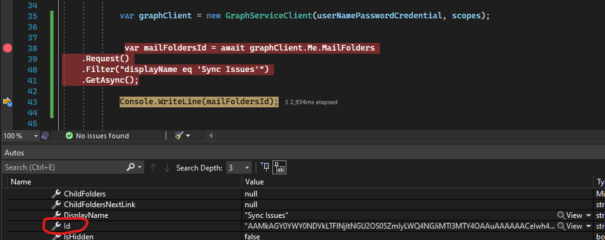Click the highlighted Console.WriteLine(mailFoldersId); statement
Image resolution: width=605 pixels, height=240 pixels.
coord(199,102)
